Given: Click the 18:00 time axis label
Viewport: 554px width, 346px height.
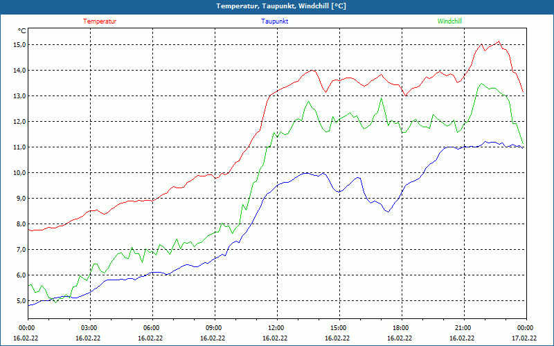Looking at the screenshot, I should 402,328.
